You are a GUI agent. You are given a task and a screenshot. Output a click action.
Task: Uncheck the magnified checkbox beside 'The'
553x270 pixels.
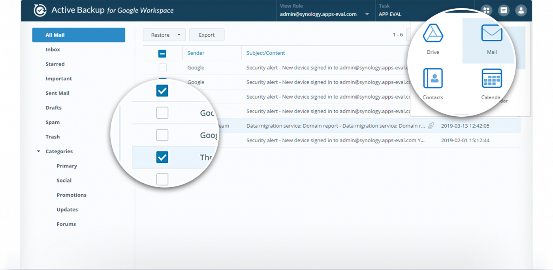(x=162, y=157)
